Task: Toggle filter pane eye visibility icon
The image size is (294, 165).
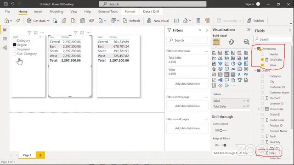Action: (200, 30)
